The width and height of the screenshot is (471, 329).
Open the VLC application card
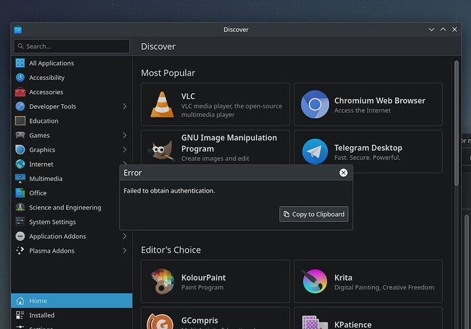pos(216,104)
